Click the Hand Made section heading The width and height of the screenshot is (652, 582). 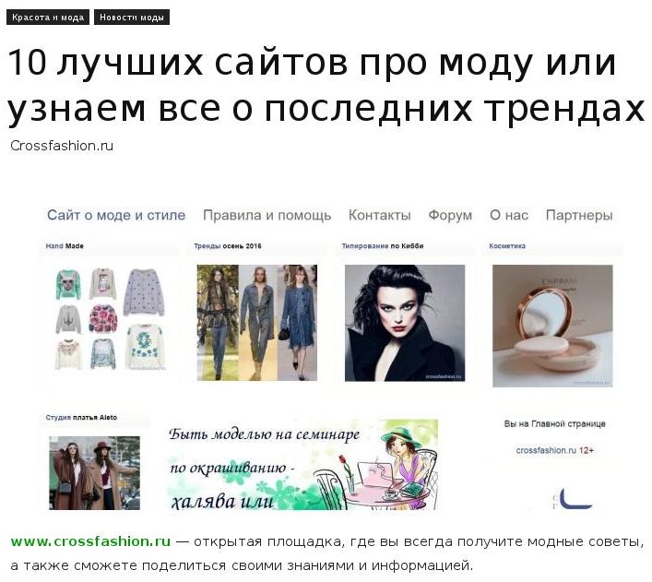(65, 246)
